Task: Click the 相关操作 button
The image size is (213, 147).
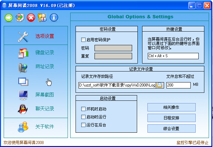Action: pyautogui.click(x=171, y=107)
